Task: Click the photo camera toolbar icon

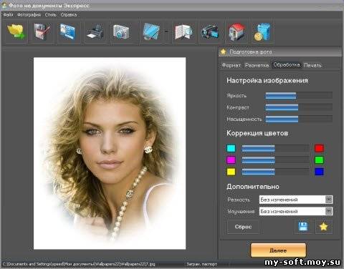Action: tap(121, 31)
